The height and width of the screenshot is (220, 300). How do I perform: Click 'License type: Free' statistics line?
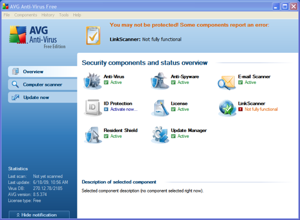point(25,201)
